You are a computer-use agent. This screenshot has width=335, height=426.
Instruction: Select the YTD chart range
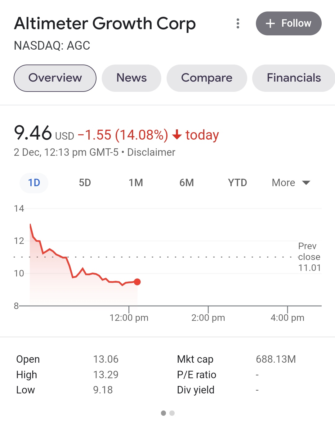[x=237, y=183]
